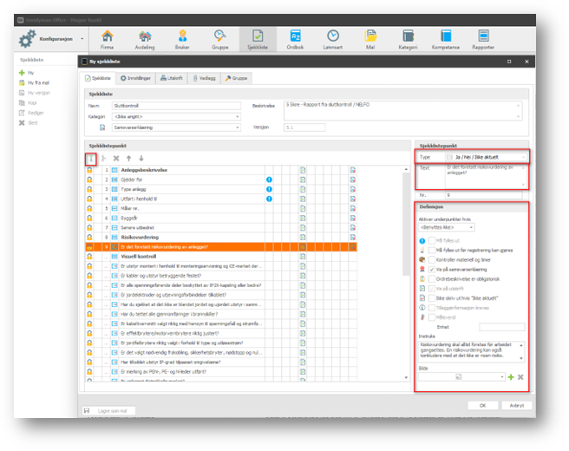
Task: Enable Må fylles ut før registrering checkbox
Action: (x=432, y=250)
